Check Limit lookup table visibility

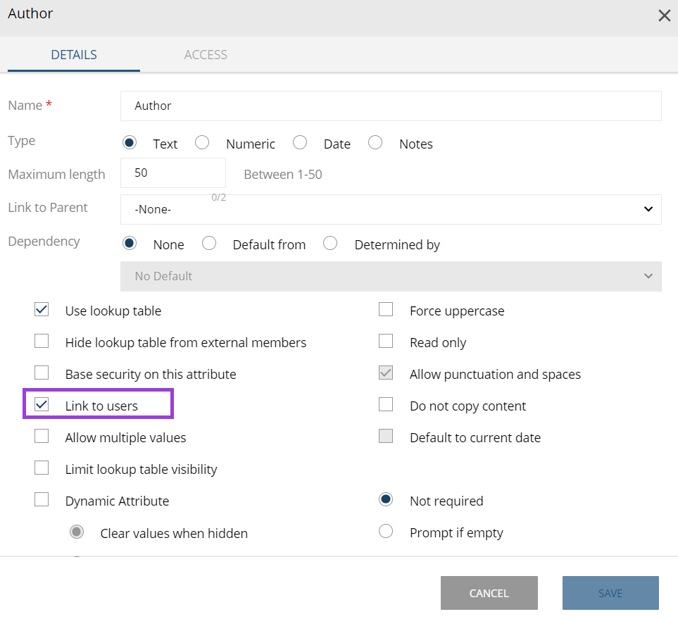[x=42, y=468]
